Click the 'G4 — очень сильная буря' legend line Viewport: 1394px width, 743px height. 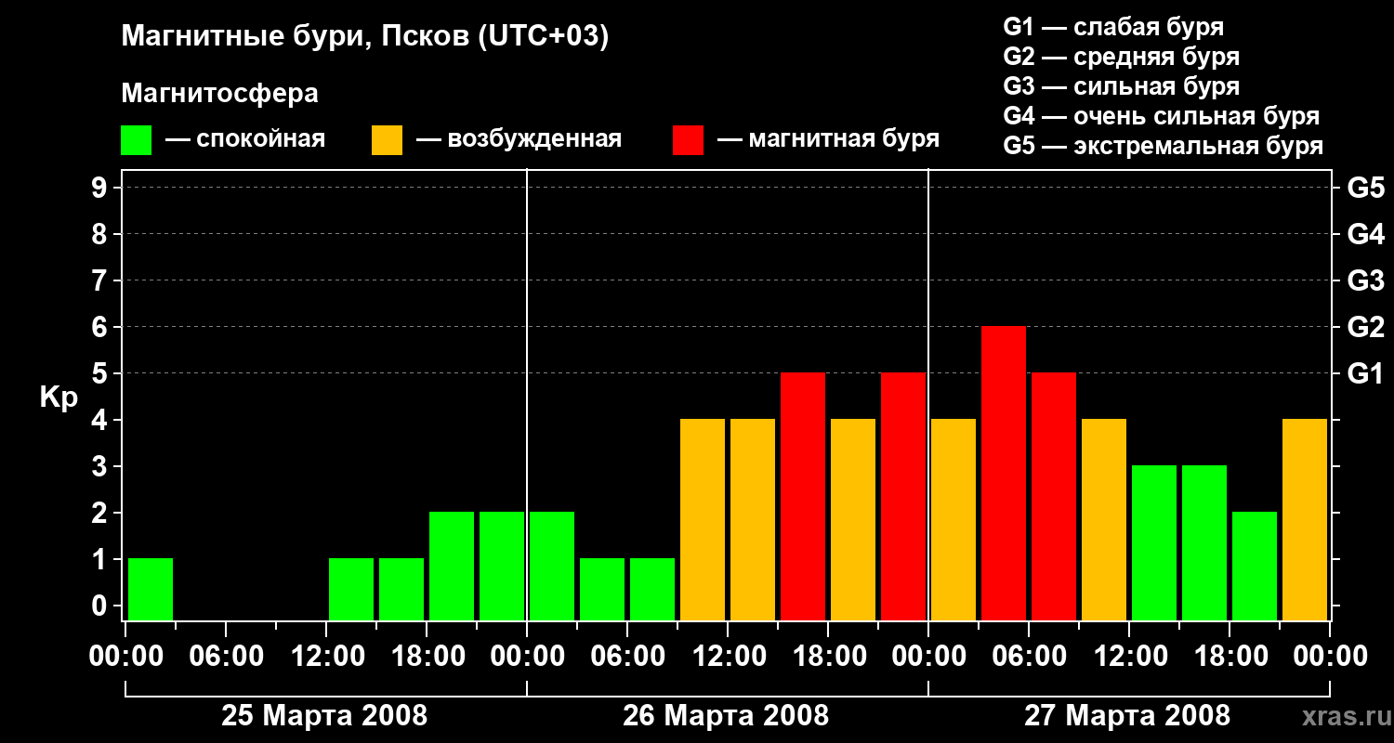pos(1161,116)
